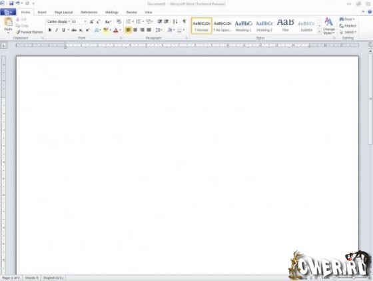This screenshot has width=373, height=281.
Task: Center align the paragraph
Action: (x=135, y=30)
